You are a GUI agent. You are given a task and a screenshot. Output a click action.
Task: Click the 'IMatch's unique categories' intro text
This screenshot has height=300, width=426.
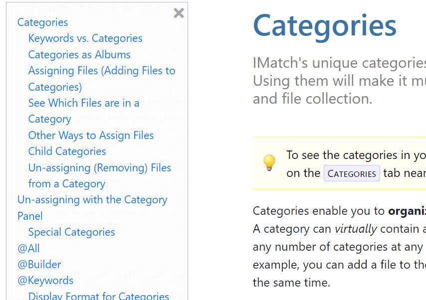tap(339, 63)
